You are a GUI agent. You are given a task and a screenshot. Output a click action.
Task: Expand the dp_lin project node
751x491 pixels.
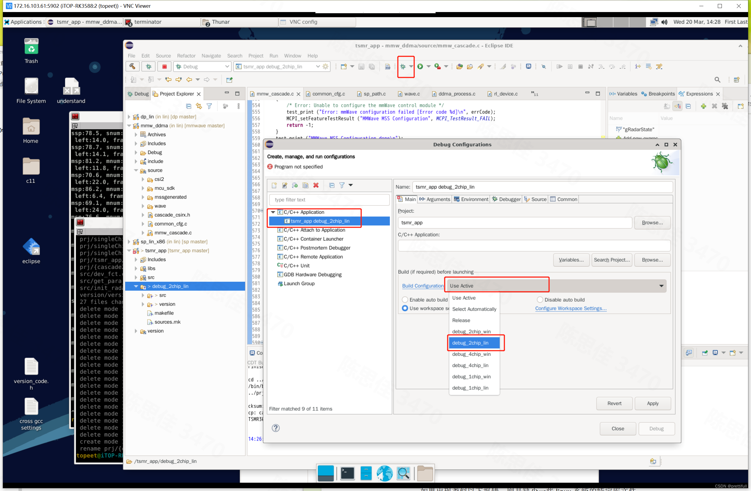129,117
